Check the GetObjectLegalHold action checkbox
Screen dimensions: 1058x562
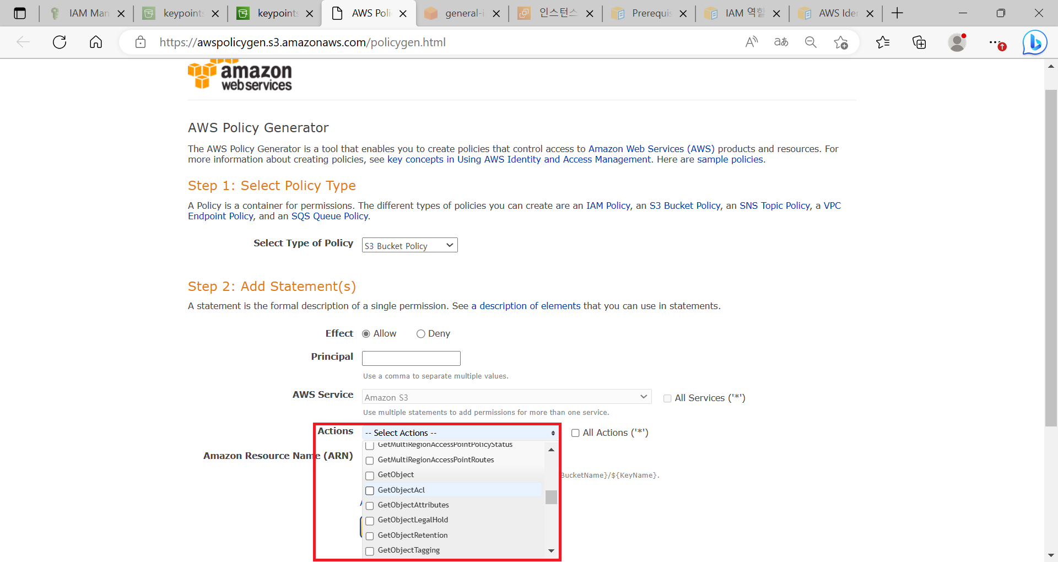pyautogui.click(x=370, y=521)
